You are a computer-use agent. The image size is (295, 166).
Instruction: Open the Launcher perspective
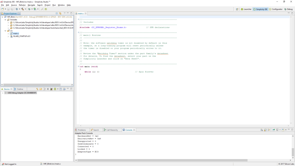[x=246, y=9]
